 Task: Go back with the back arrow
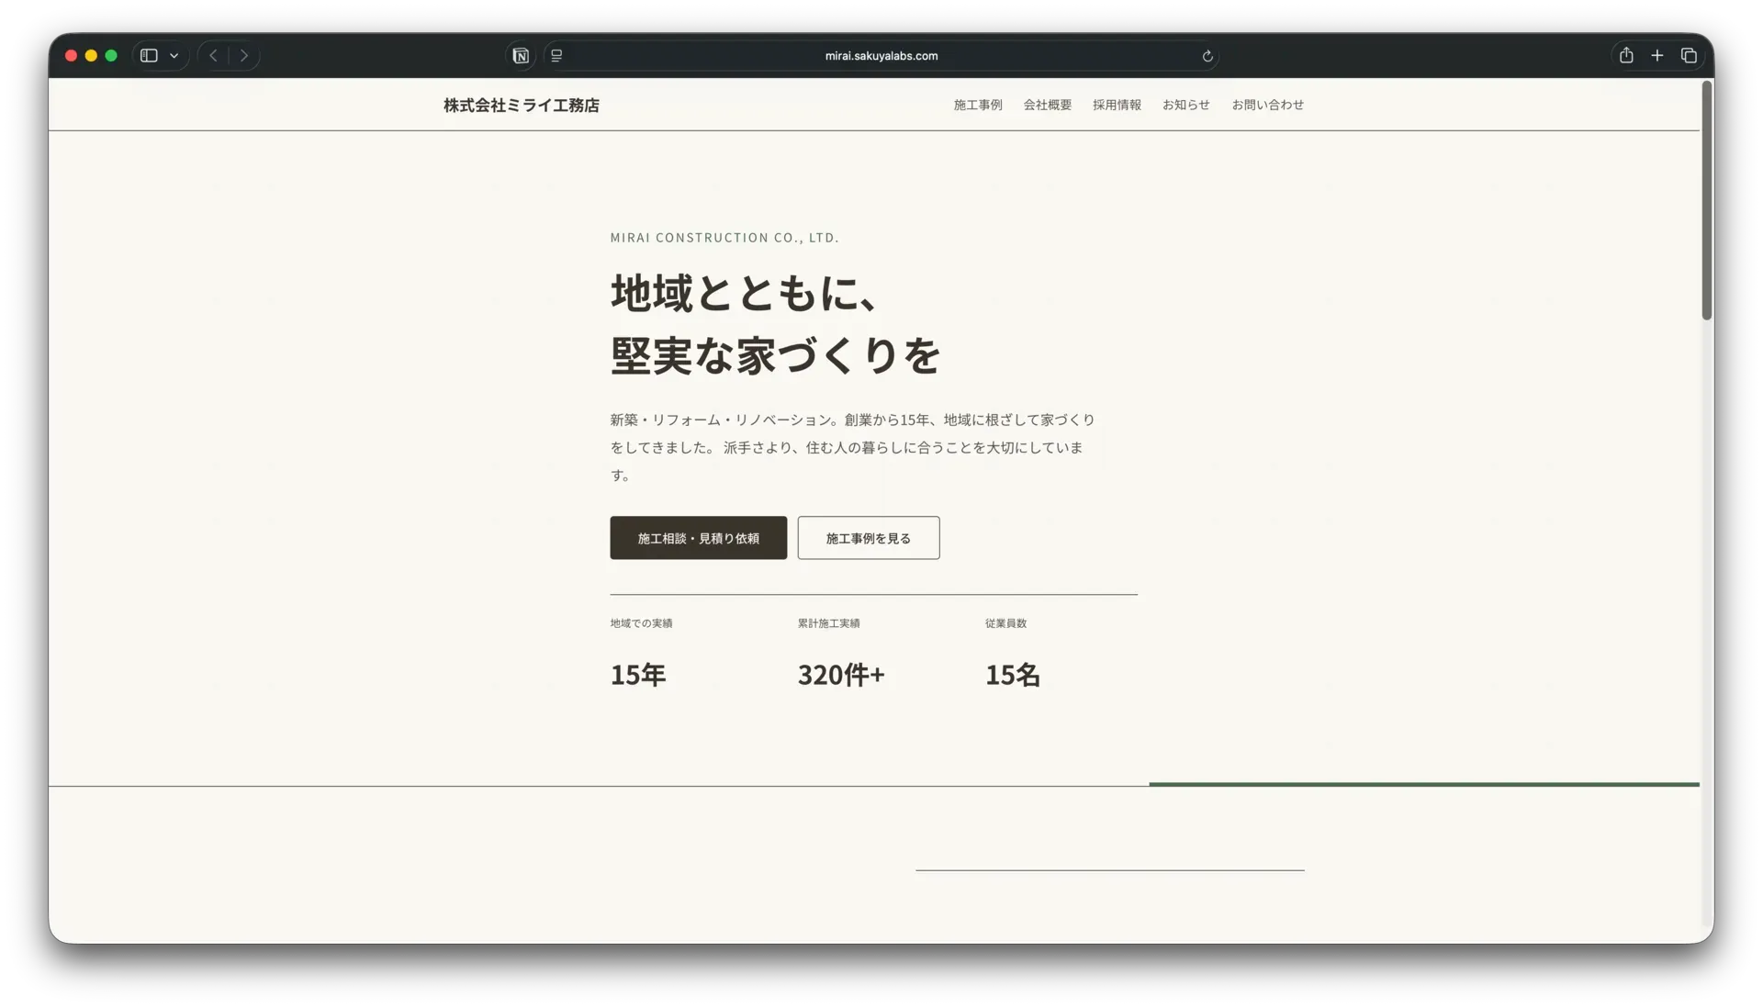click(x=213, y=55)
